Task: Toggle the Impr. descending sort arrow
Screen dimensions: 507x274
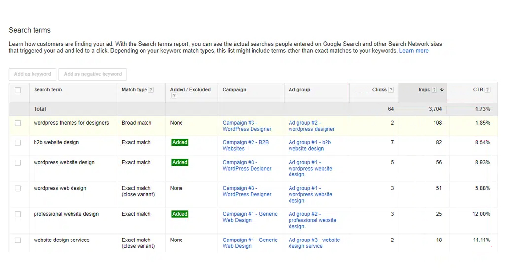Action: pos(442,90)
